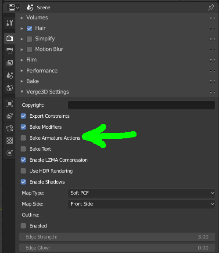The width and height of the screenshot is (219, 253).
Task: Open the editor type dropdown menu
Action: pyautogui.click(x=14, y=7)
